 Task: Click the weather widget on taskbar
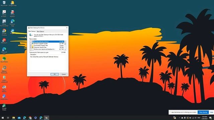coord(175,118)
